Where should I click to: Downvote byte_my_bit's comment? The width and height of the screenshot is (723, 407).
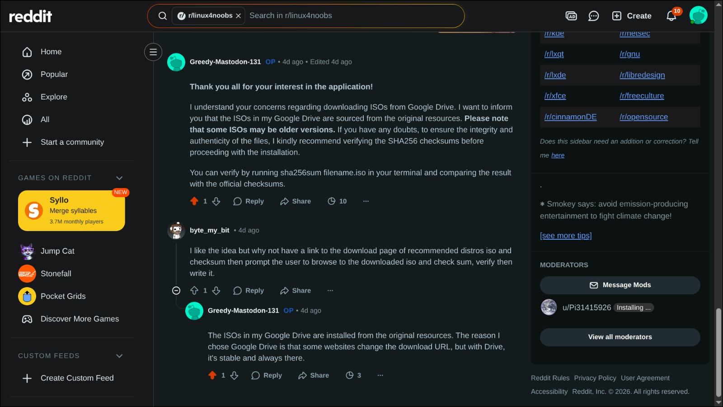coord(216,291)
